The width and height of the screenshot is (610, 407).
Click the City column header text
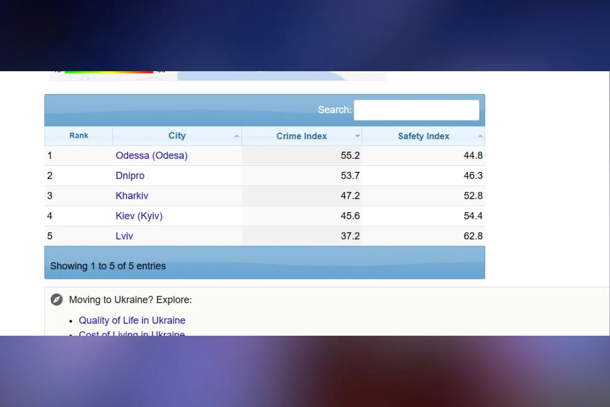(177, 136)
